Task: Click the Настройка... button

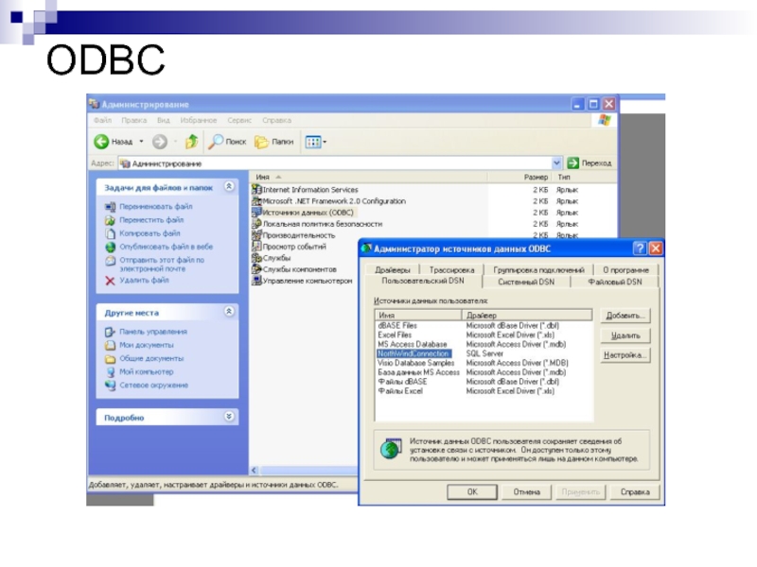Action: [x=625, y=355]
